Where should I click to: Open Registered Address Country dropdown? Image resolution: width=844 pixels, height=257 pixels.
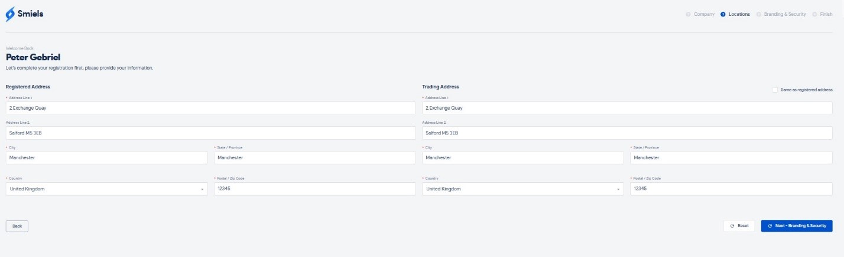tap(106, 189)
